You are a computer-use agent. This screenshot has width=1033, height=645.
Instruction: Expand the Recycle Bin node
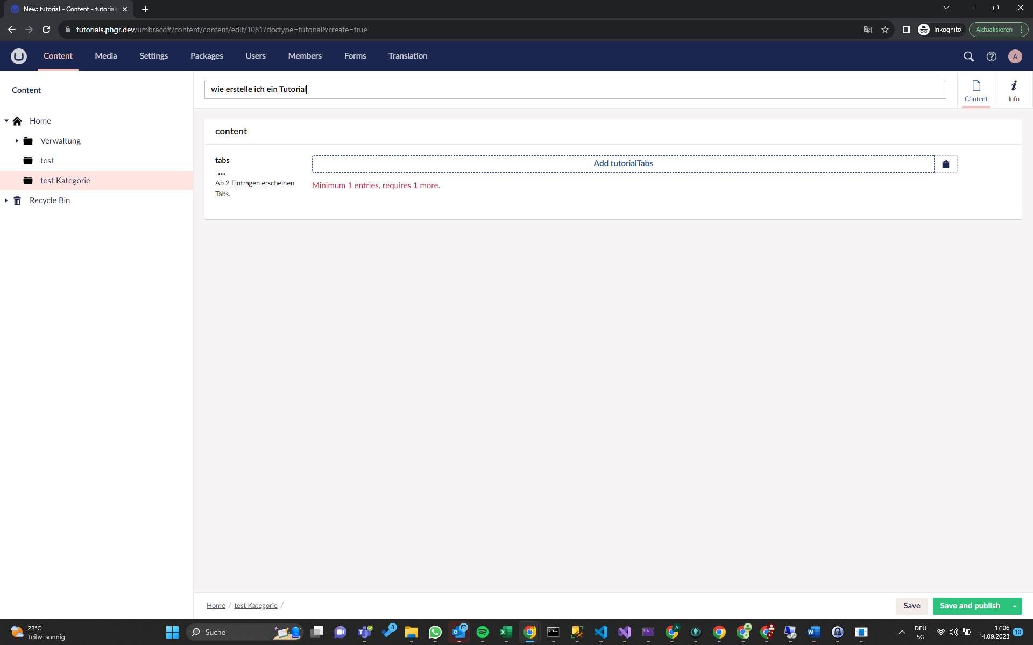[x=6, y=200]
